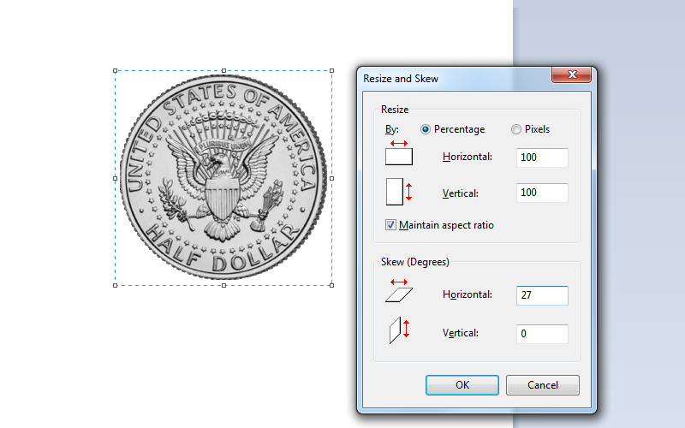Focus the Resize Horizontal input field
This screenshot has height=428, width=685.
[542, 158]
